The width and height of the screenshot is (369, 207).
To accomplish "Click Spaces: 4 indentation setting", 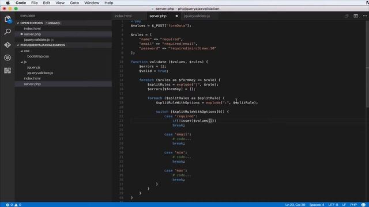I will tap(317, 205).
